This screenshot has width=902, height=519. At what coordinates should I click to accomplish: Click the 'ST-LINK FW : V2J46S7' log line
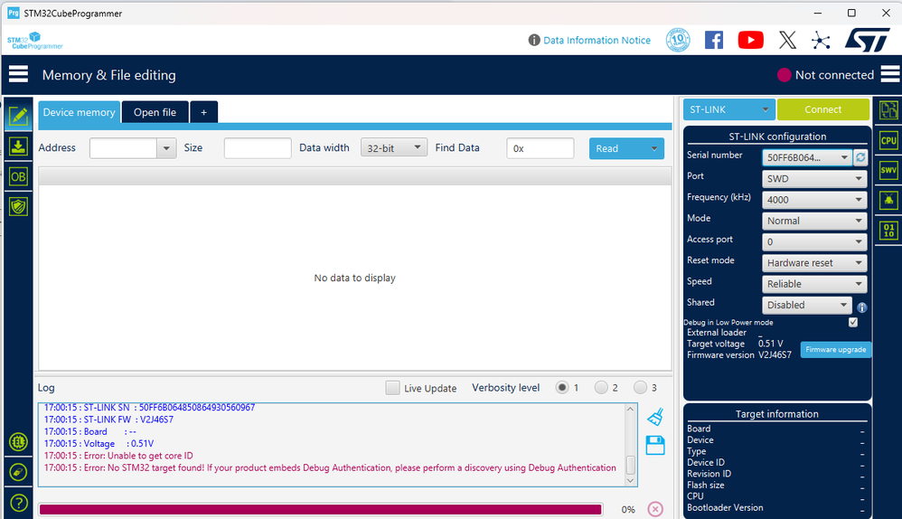pos(108,420)
